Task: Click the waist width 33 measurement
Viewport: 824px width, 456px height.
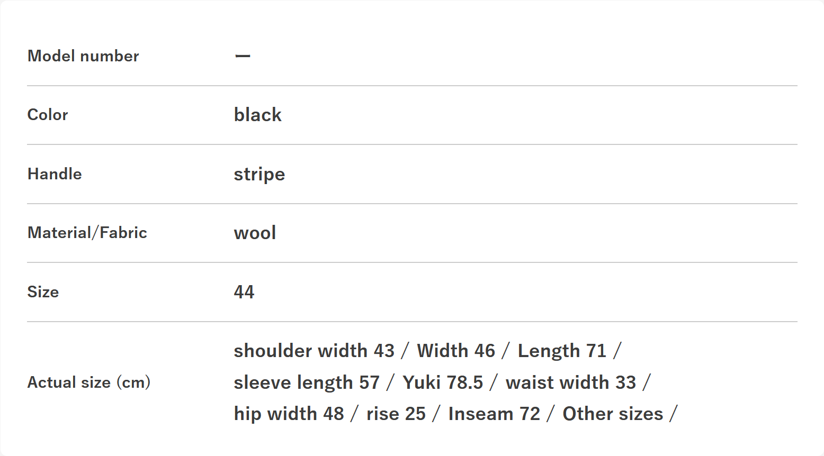Action: (571, 382)
